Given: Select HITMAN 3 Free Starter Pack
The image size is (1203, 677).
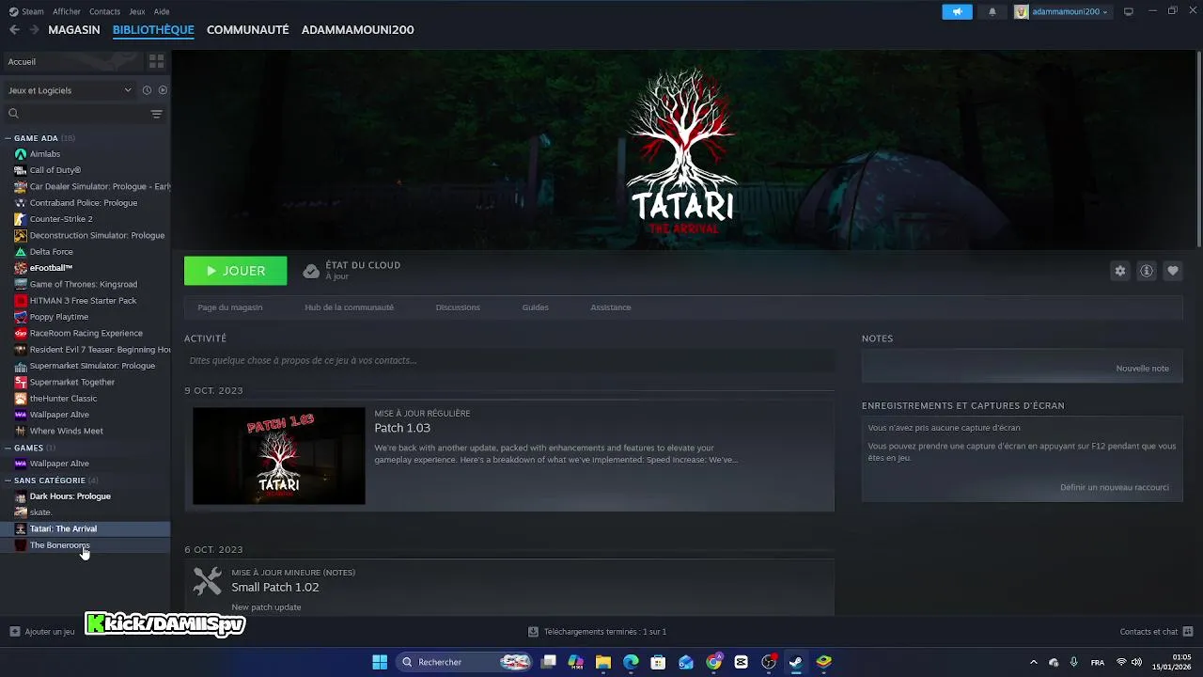Looking at the screenshot, I should pyautogui.click(x=83, y=301).
